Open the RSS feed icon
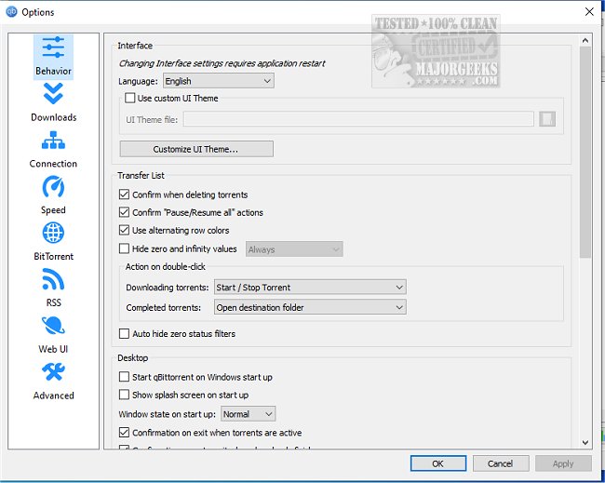This screenshot has height=483, width=605. [53, 279]
